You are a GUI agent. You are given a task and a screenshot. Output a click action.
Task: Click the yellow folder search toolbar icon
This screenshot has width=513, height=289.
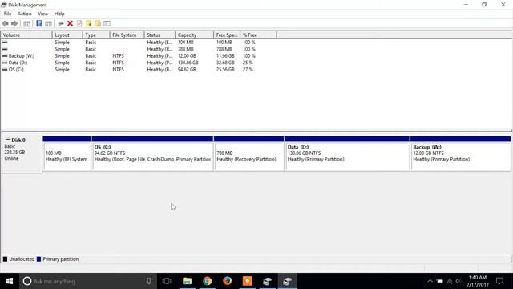pos(98,23)
